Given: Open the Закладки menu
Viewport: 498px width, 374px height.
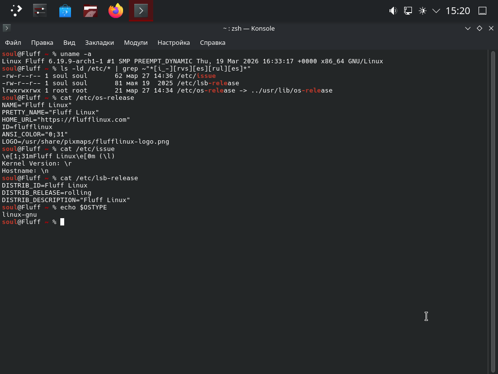Looking at the screenshot, I should [x=99, y=42].
